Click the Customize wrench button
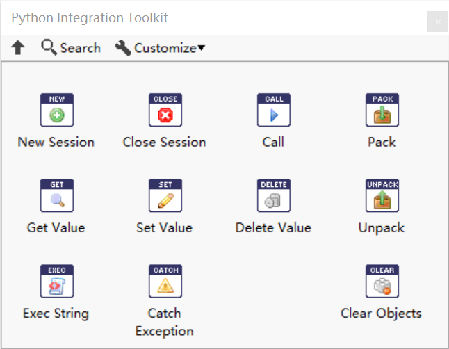 (123, 47)
